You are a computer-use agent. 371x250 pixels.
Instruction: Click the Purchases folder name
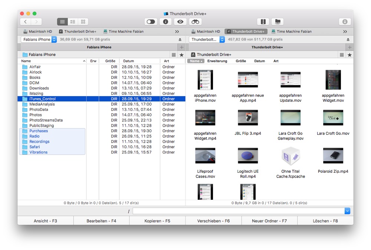click(39, 131)
